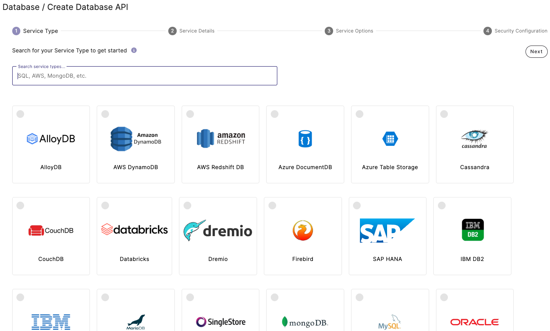The height and width of the screenshot is (331, 550).
Task: Select the Databricks logo
Action: (x=134, y=230)
